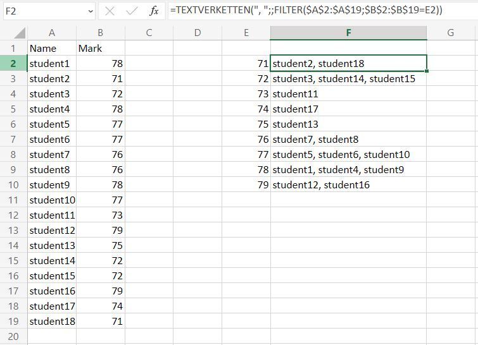
Task: Select column F header
Action: tap(348, 33)
